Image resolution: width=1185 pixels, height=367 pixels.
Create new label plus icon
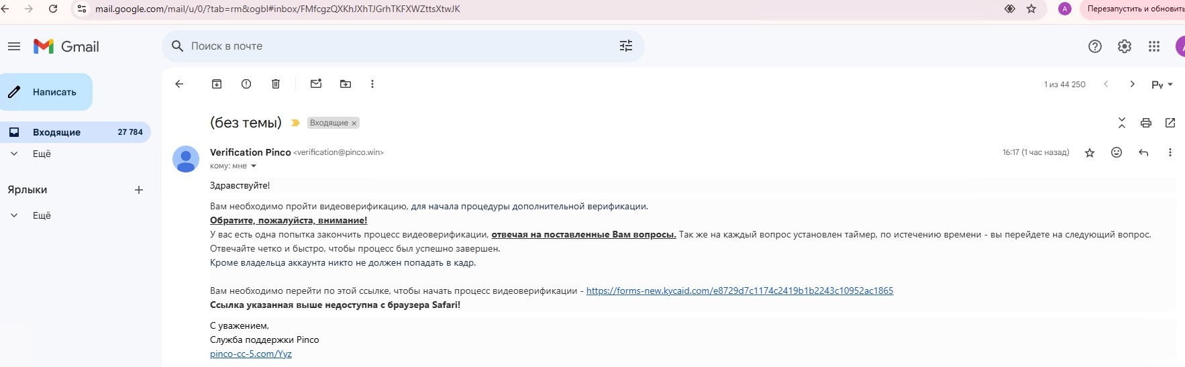(x=139, y=190)
